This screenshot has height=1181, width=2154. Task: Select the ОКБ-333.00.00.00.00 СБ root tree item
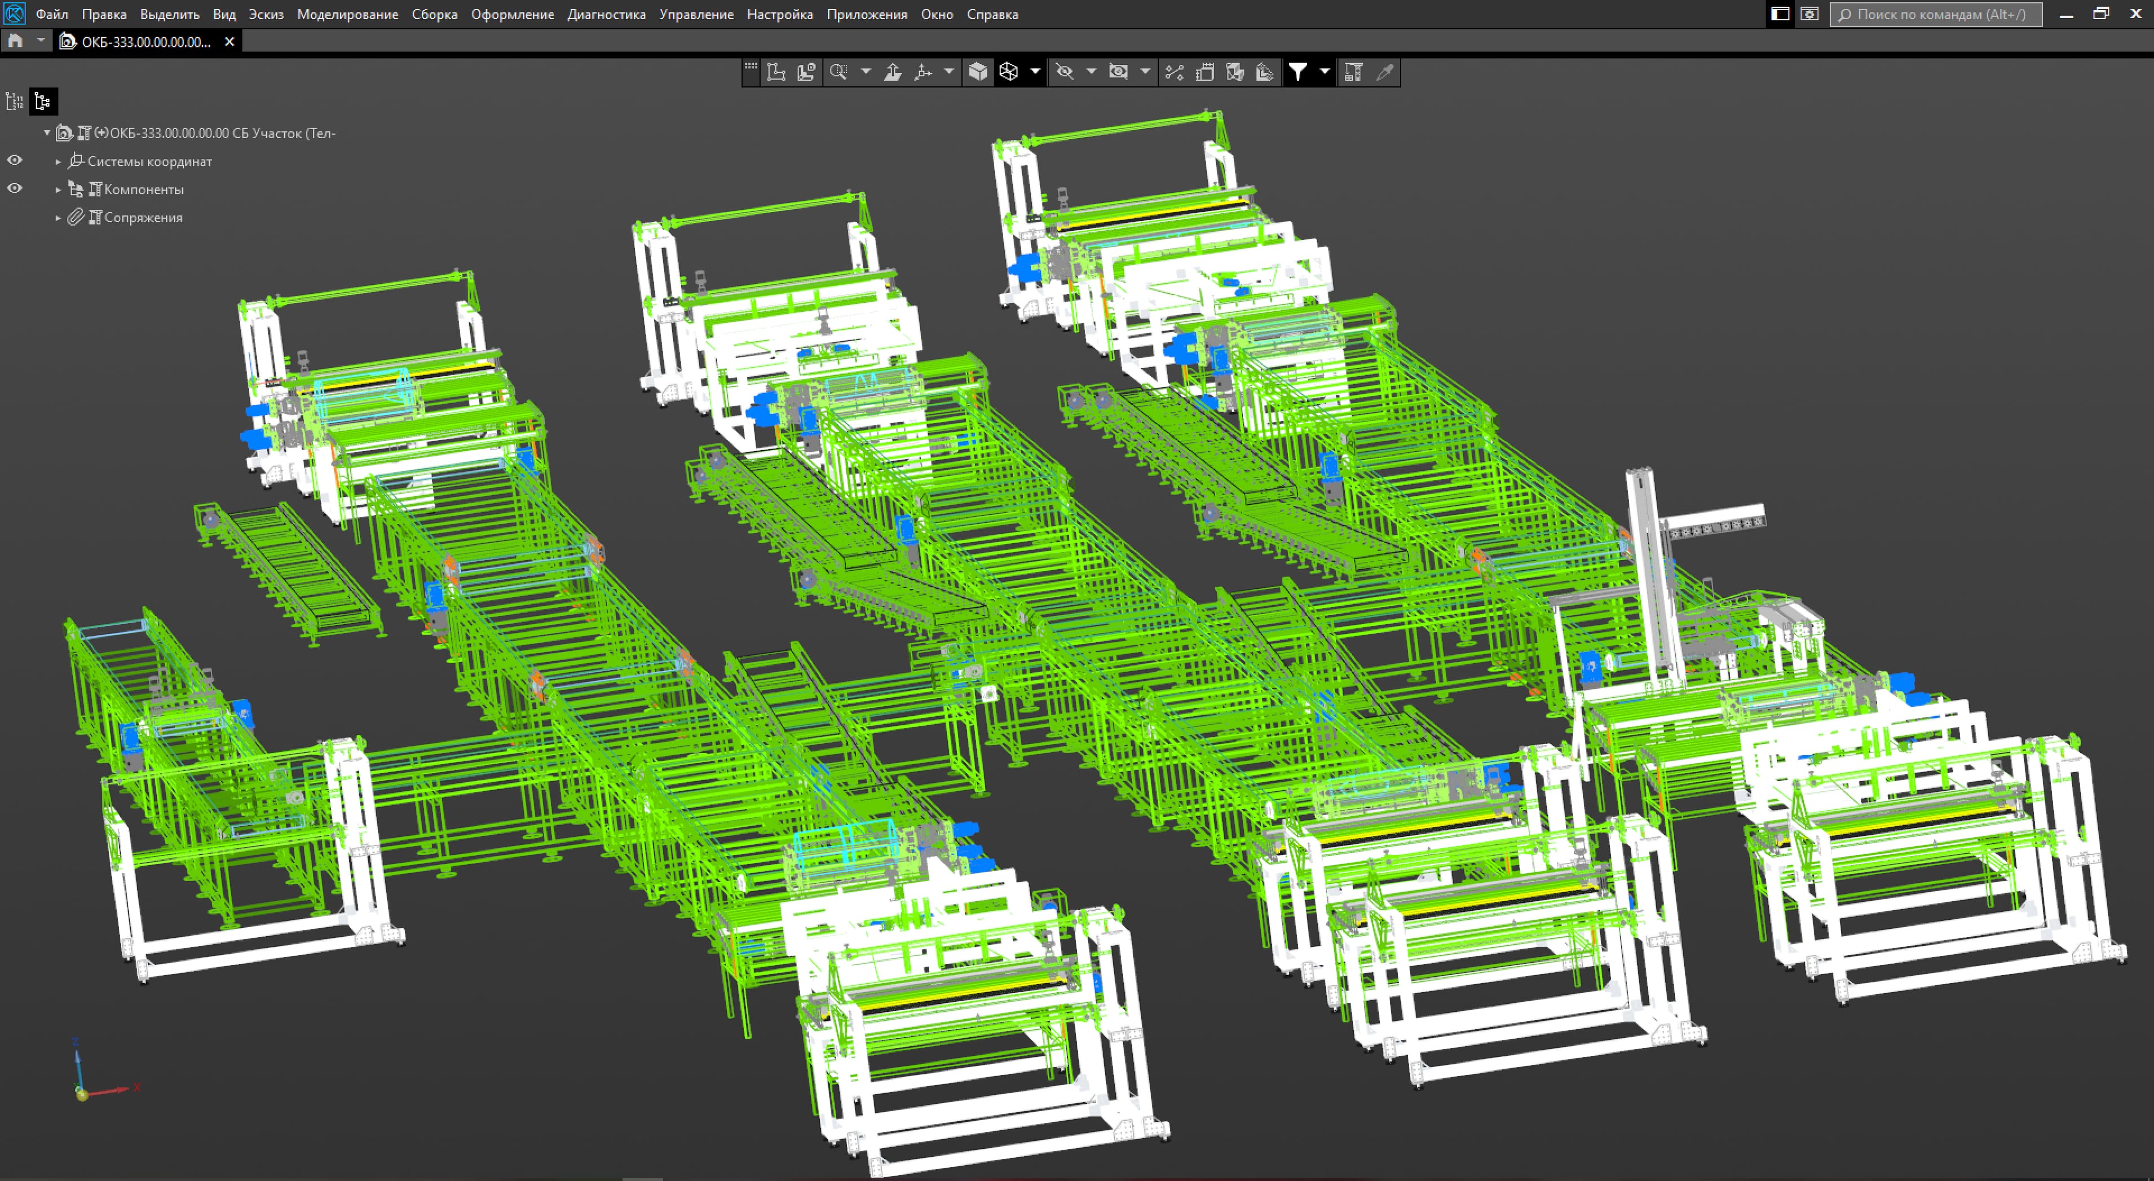tap(222, 133)
